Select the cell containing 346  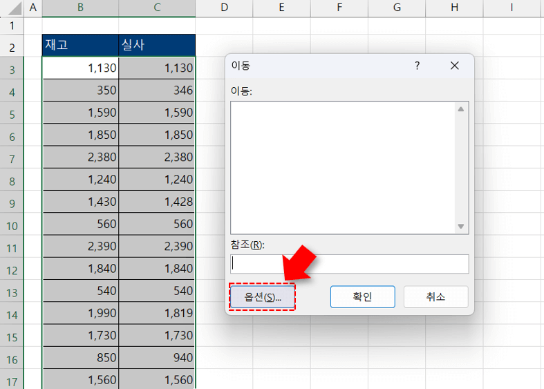point(157,91)
